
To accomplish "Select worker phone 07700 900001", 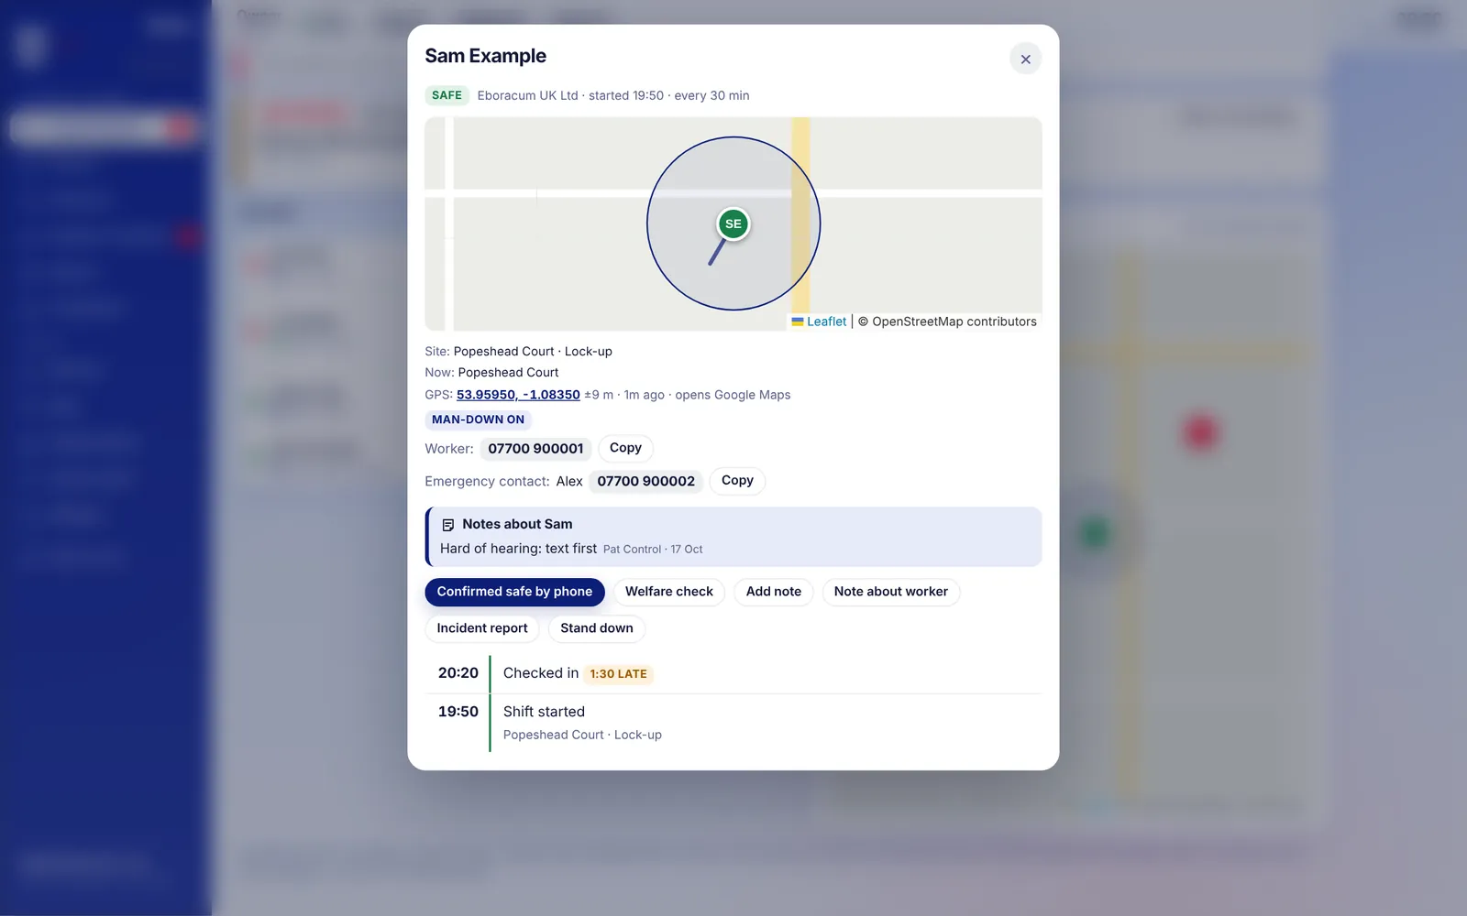I will coord(535,449).
